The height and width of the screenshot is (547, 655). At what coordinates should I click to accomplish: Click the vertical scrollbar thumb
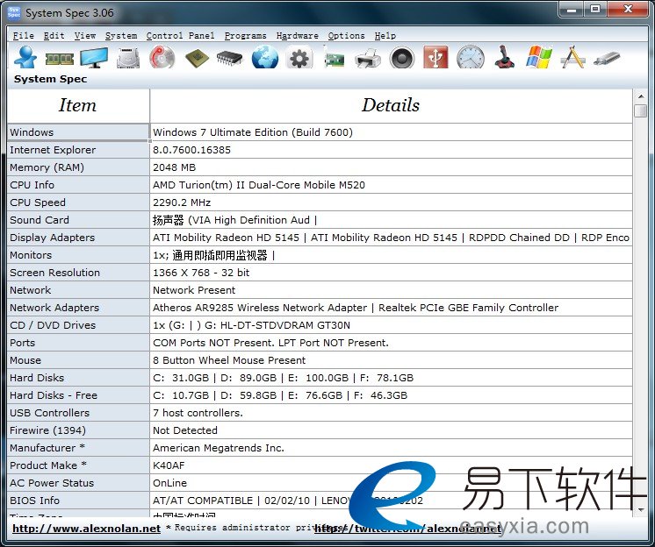point(640,111)
